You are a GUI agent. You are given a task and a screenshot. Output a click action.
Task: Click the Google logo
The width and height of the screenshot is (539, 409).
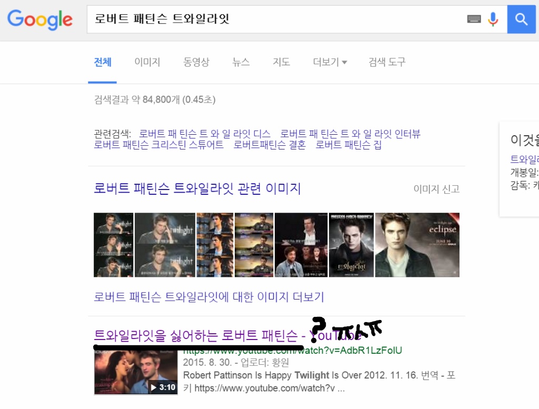(x=40, y=19)
